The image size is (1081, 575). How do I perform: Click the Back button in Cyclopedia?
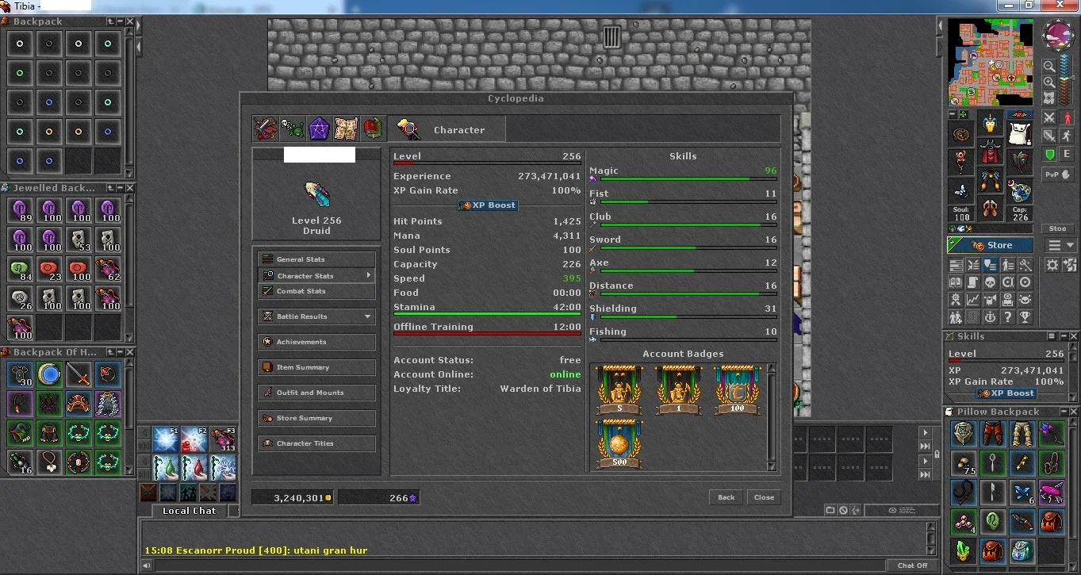click(x=726, y=497)
